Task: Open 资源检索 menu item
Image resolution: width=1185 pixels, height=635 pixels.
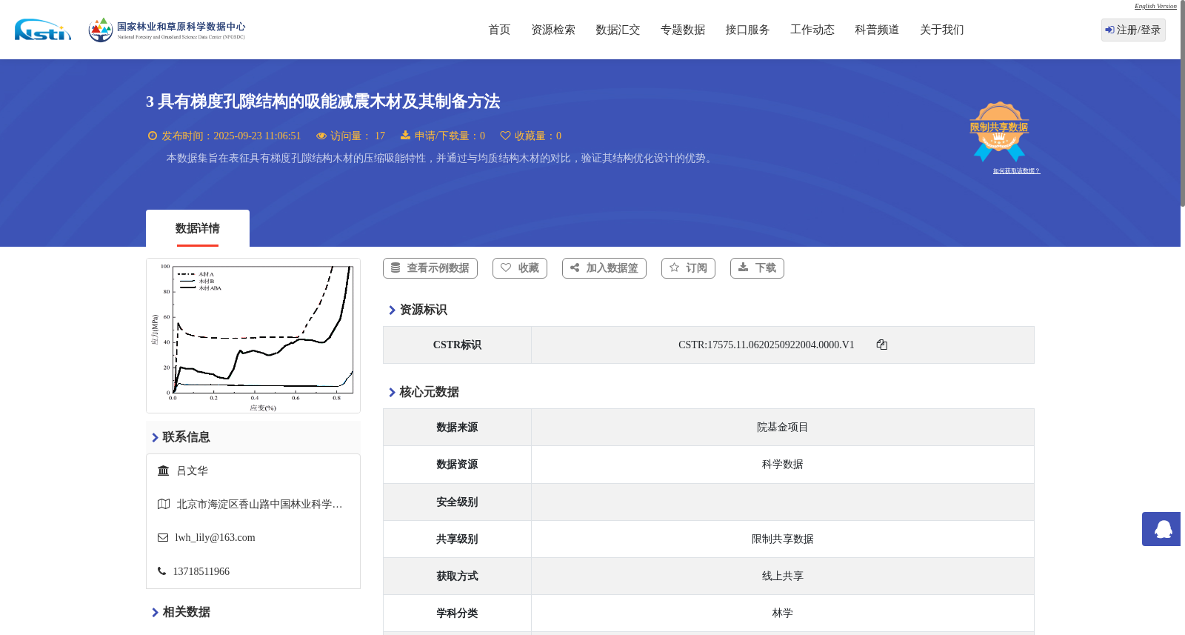Action: tap(553, 30)
